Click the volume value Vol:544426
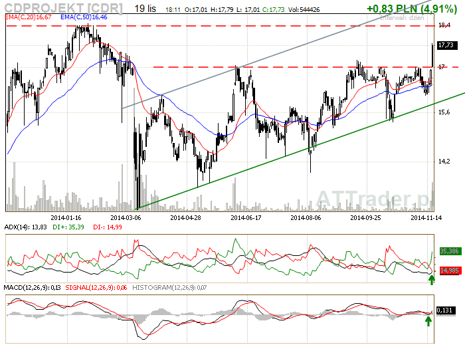The height and width of the screenshot is (347, 465). [x=304, y=10]
